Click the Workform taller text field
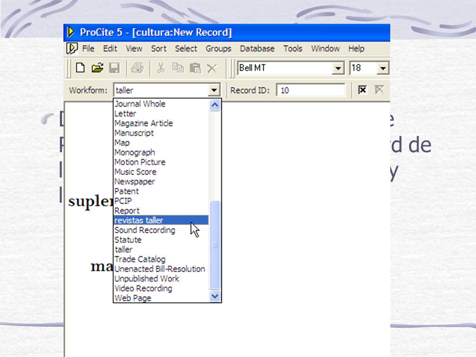The width and height of the screenshot is (476, 357). point(161,90)
